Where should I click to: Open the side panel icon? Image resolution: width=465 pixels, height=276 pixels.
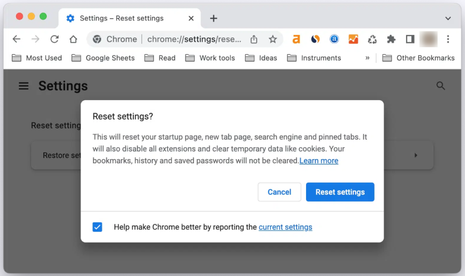[410, 39]
